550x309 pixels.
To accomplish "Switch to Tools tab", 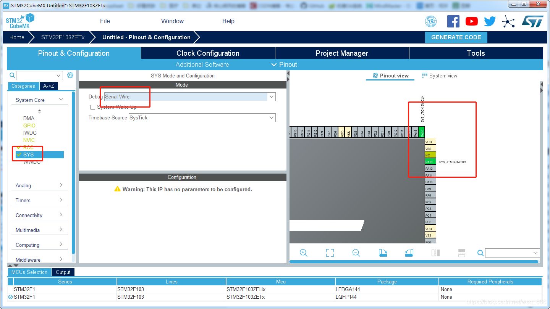I will click(x=476, y=53).
